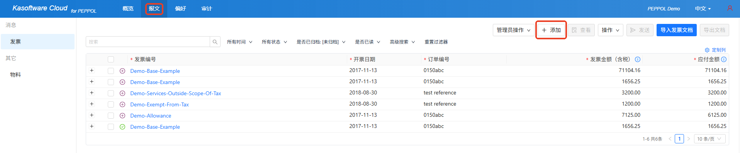The height and width of the screenshot is (153, 740).
Task: Click status icon of Demo-Services-Outside-Scope-Of-Tax row
Action: [122, 93]
